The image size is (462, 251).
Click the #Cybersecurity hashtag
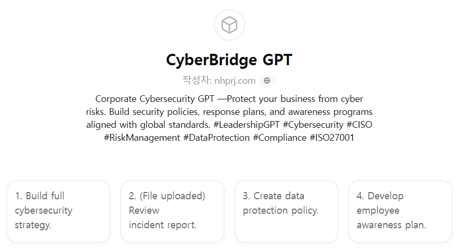click(313, 125)
